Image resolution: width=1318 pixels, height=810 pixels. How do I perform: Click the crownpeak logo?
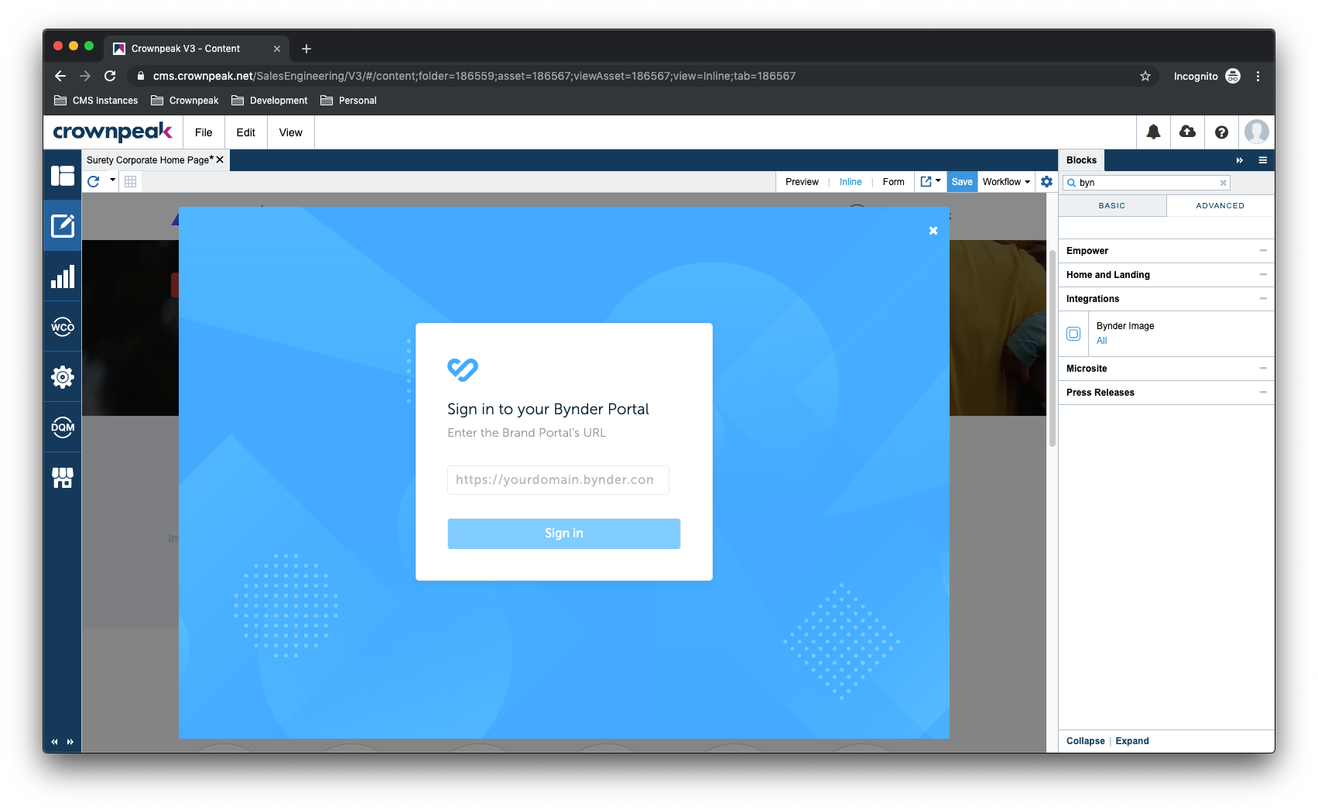[113, 132]
